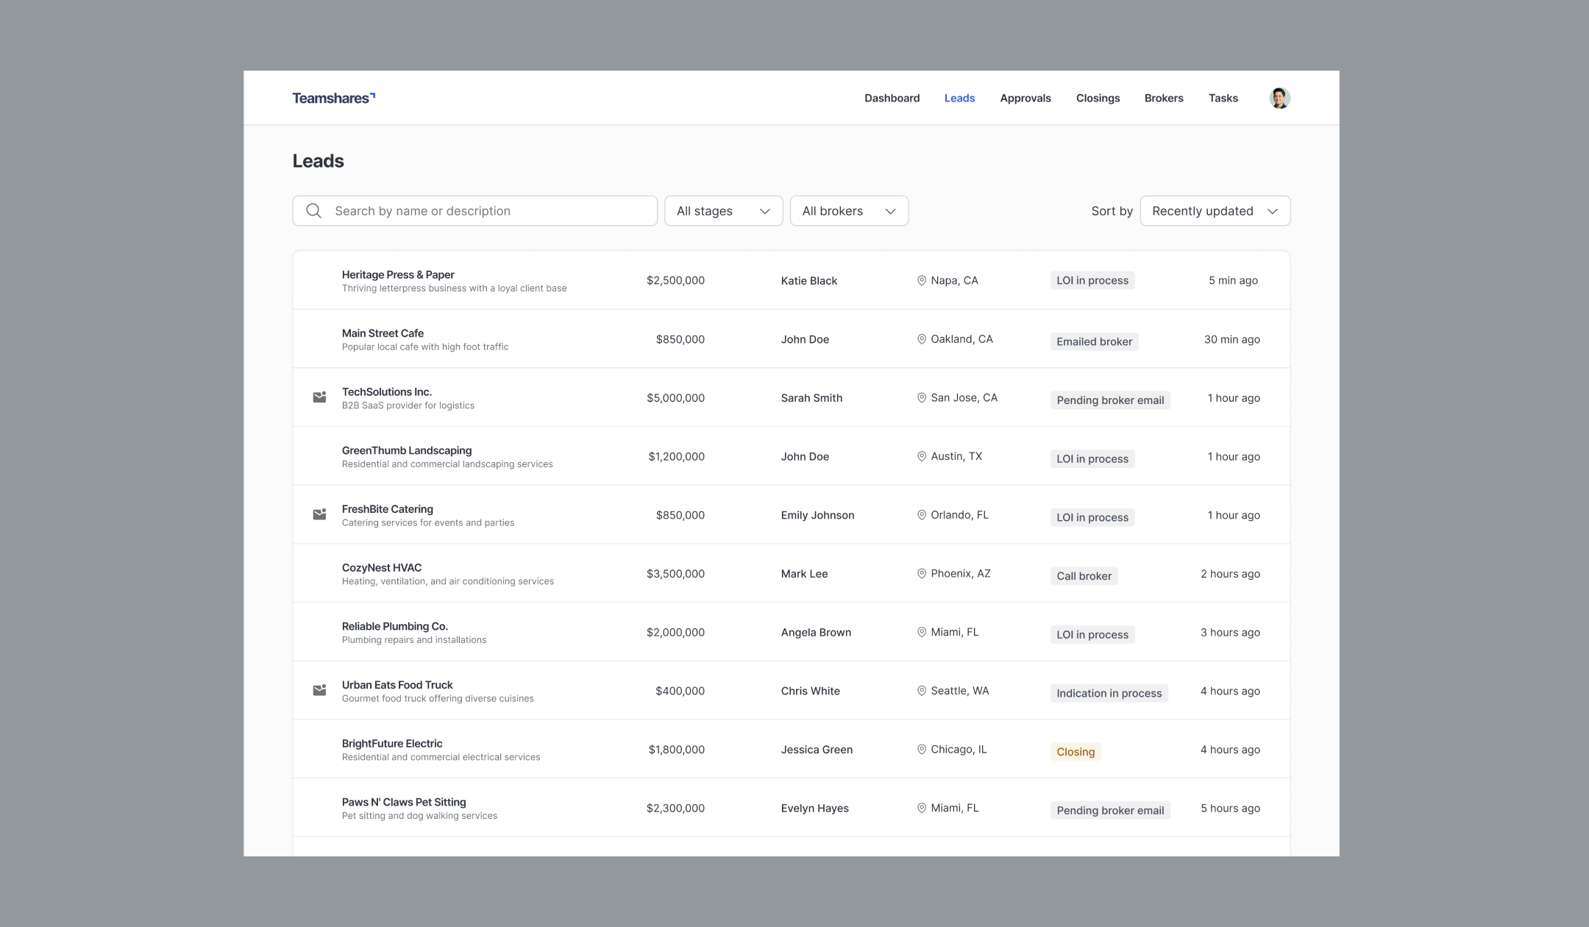Open the Heritage Press & Paper lead
Viewport: 1589px width, 927px height.
point(398,274)
